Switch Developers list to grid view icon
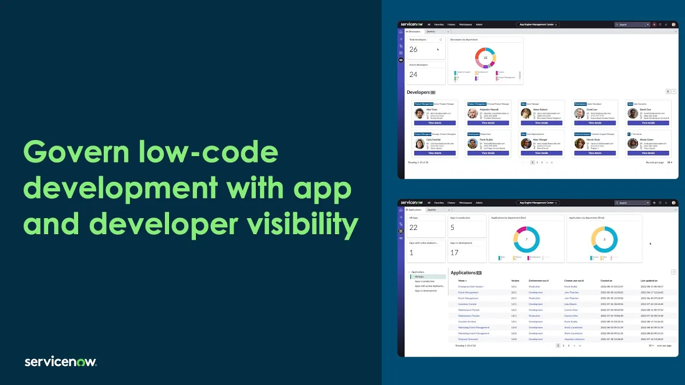Image resolution: width=685 pixels, height=385 pixels. [x=668, y=92]
